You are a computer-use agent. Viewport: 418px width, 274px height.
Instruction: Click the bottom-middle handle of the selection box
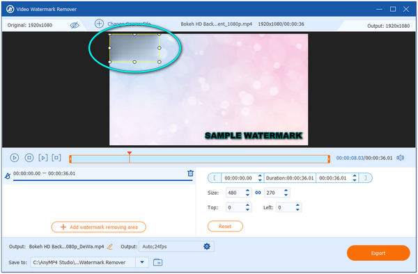pyautogui.click(x=134, y=62)
